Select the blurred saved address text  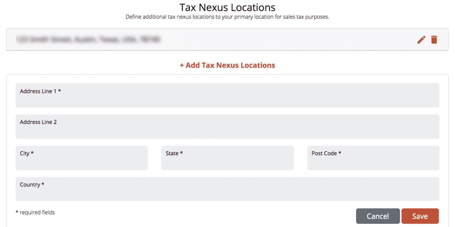pyautogui.click(x=88, y=39)
